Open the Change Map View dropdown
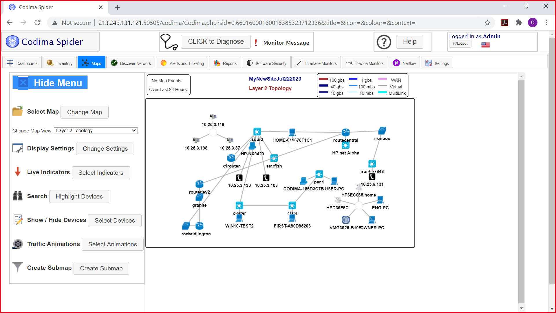Viewport: 556px width, 313px height. (96, 131)
